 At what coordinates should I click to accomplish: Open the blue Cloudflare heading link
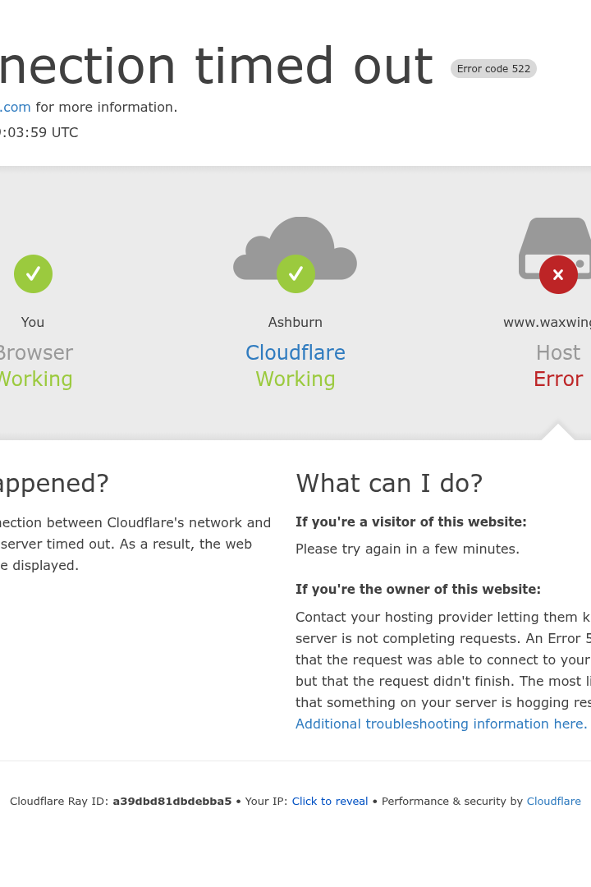(295, 352)
